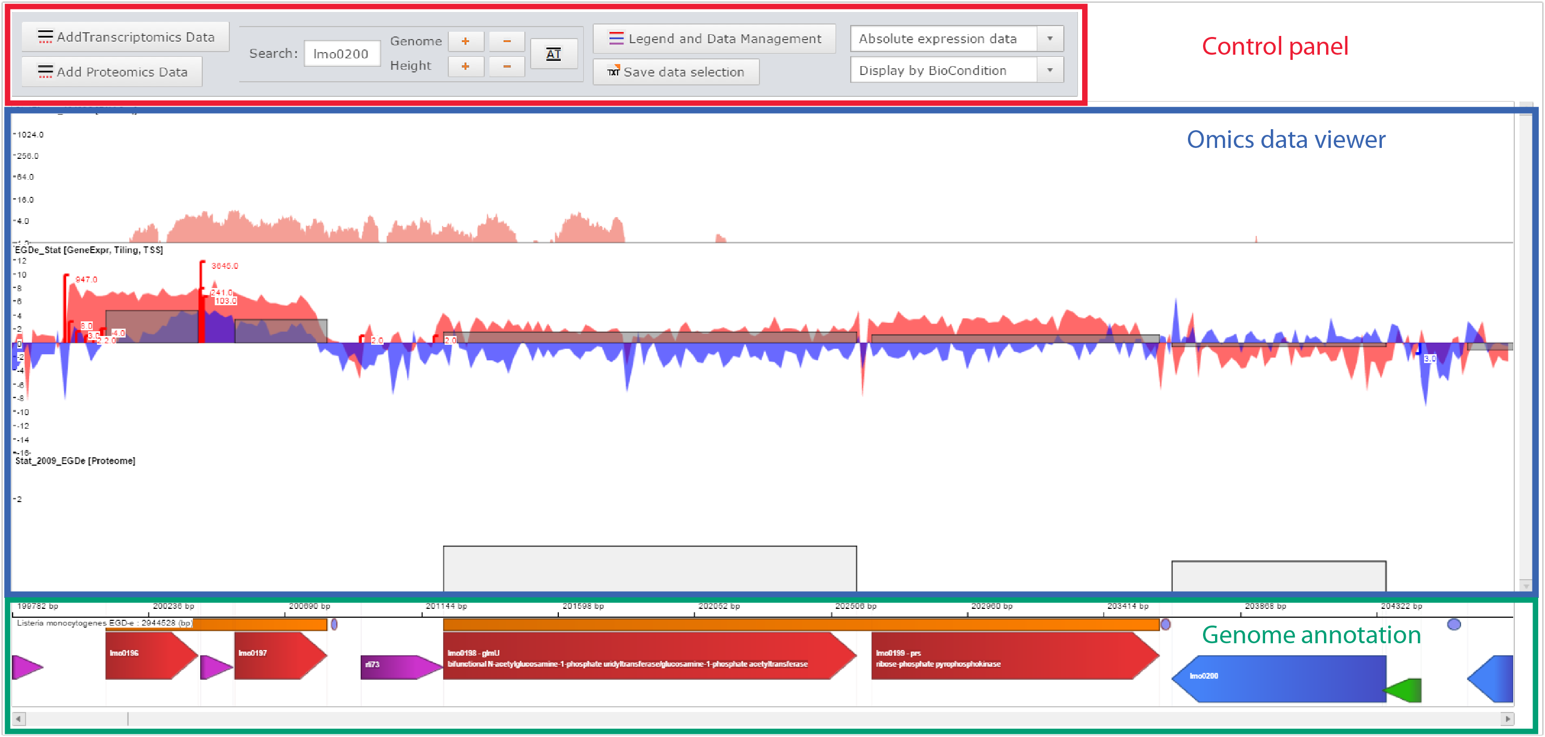The image size is (1545, 737).
Task: Click Listeria monocytogenes EGD-e genome label
Action: coord(104,623)
